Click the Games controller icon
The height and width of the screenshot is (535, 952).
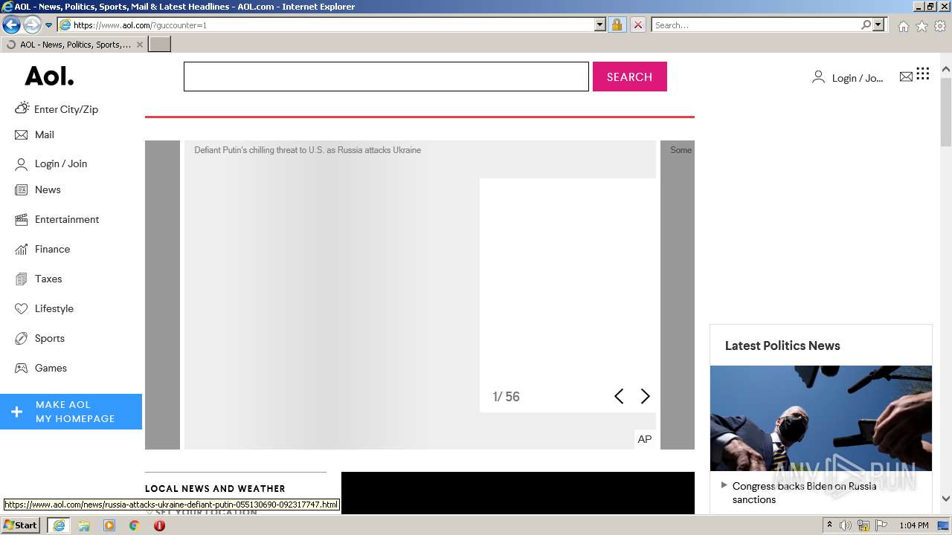[x=21, y=368]
